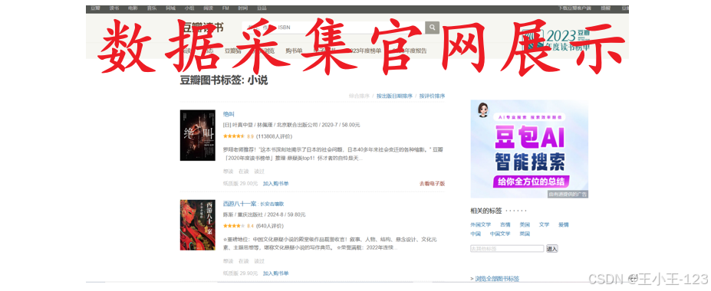Open 电影 in the top navigation bar
This screenshot has width=711, height=291.
[x=133, y=8]
